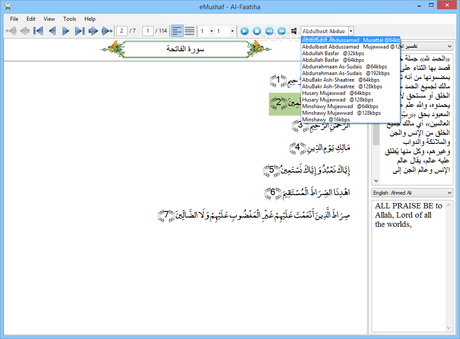Pick Abdurrahmaan As-Sudais @64kbps

point(351,67)
